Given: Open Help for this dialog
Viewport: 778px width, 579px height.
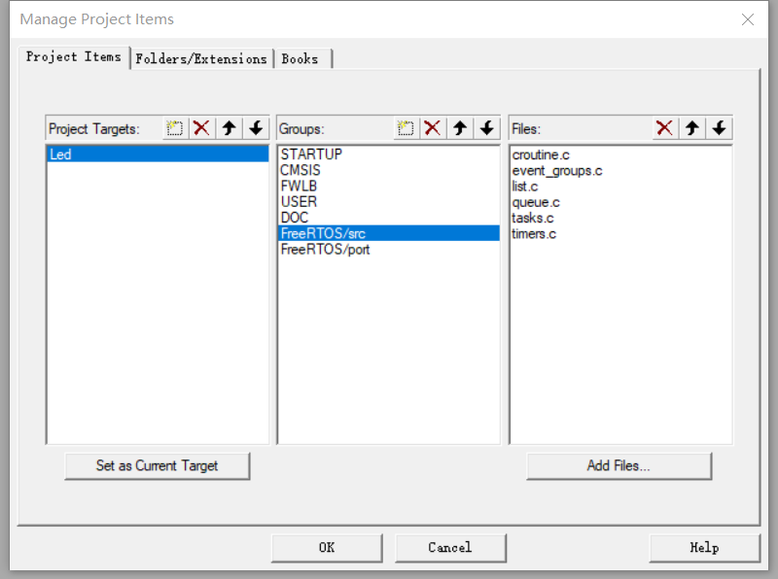Looking at the screenshot, I should tap(704, 548).
